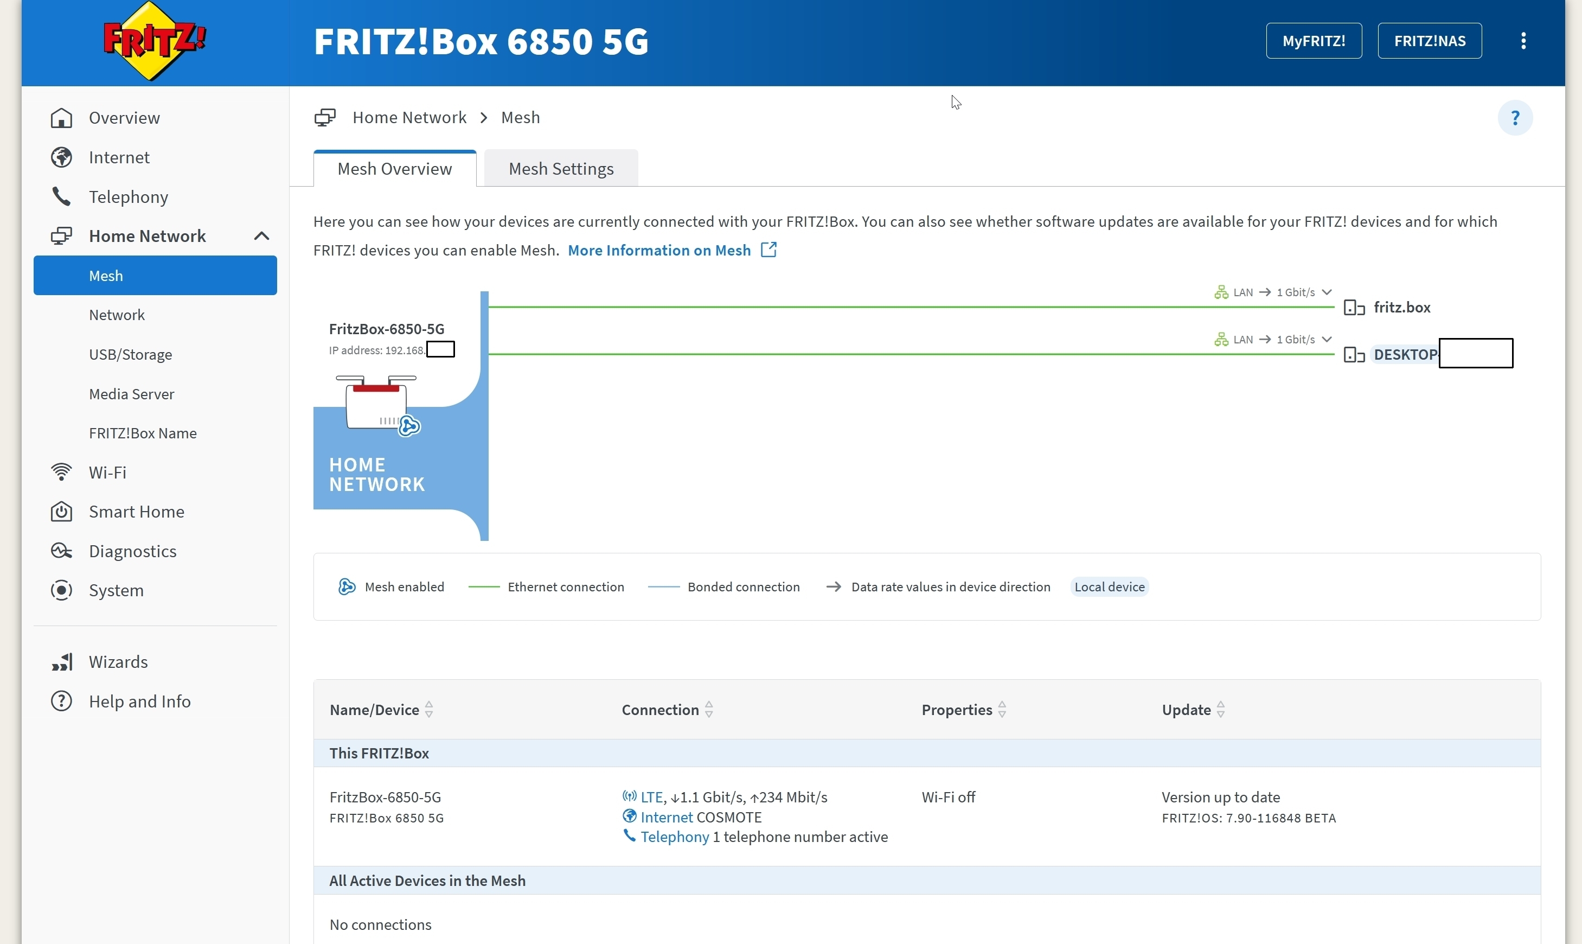Click Wi-Fi off property text
This screenshot has width=1582, height=944.
coord(948,797)
